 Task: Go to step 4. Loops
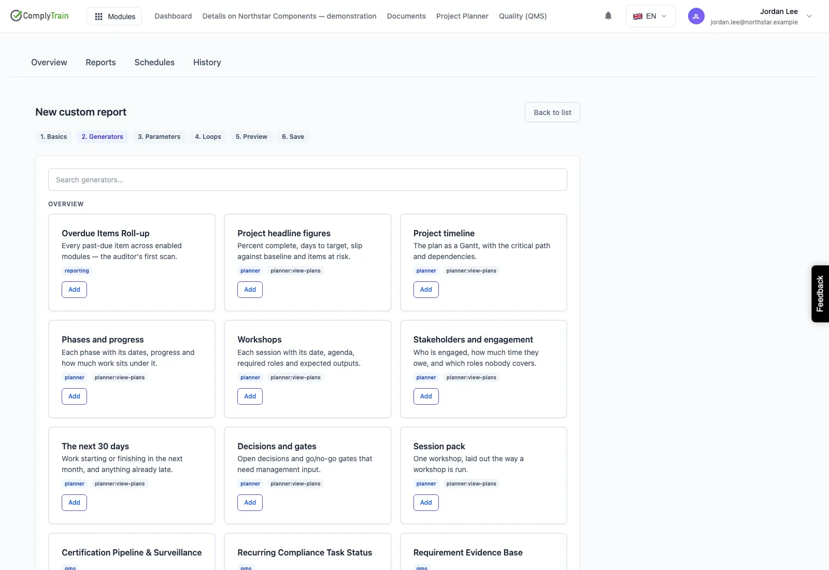pos(208,137)
